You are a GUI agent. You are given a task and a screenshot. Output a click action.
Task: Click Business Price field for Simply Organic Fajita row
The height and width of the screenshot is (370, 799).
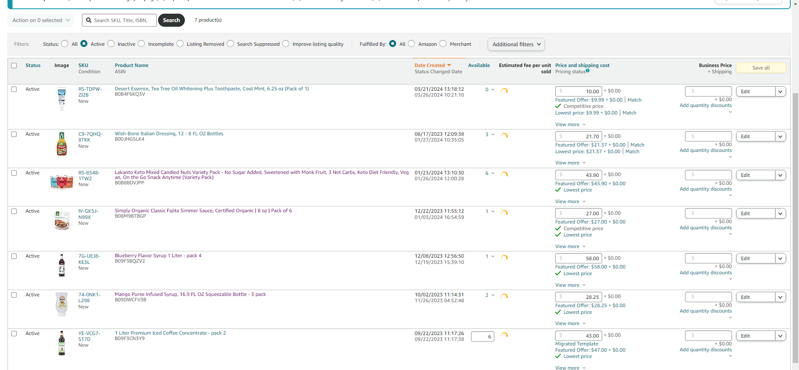point(708,213)
